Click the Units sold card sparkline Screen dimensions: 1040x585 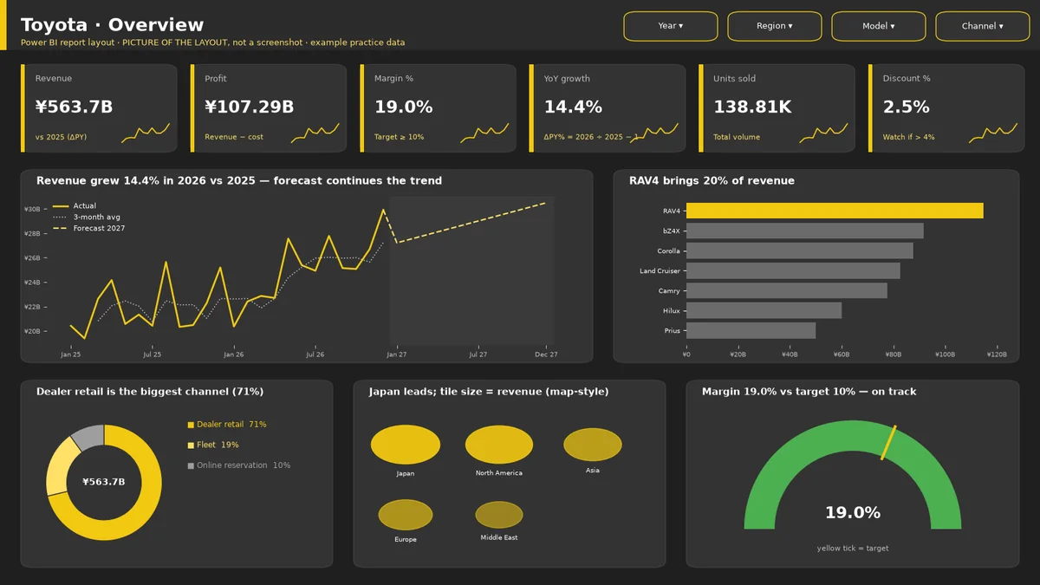point(823,133)
